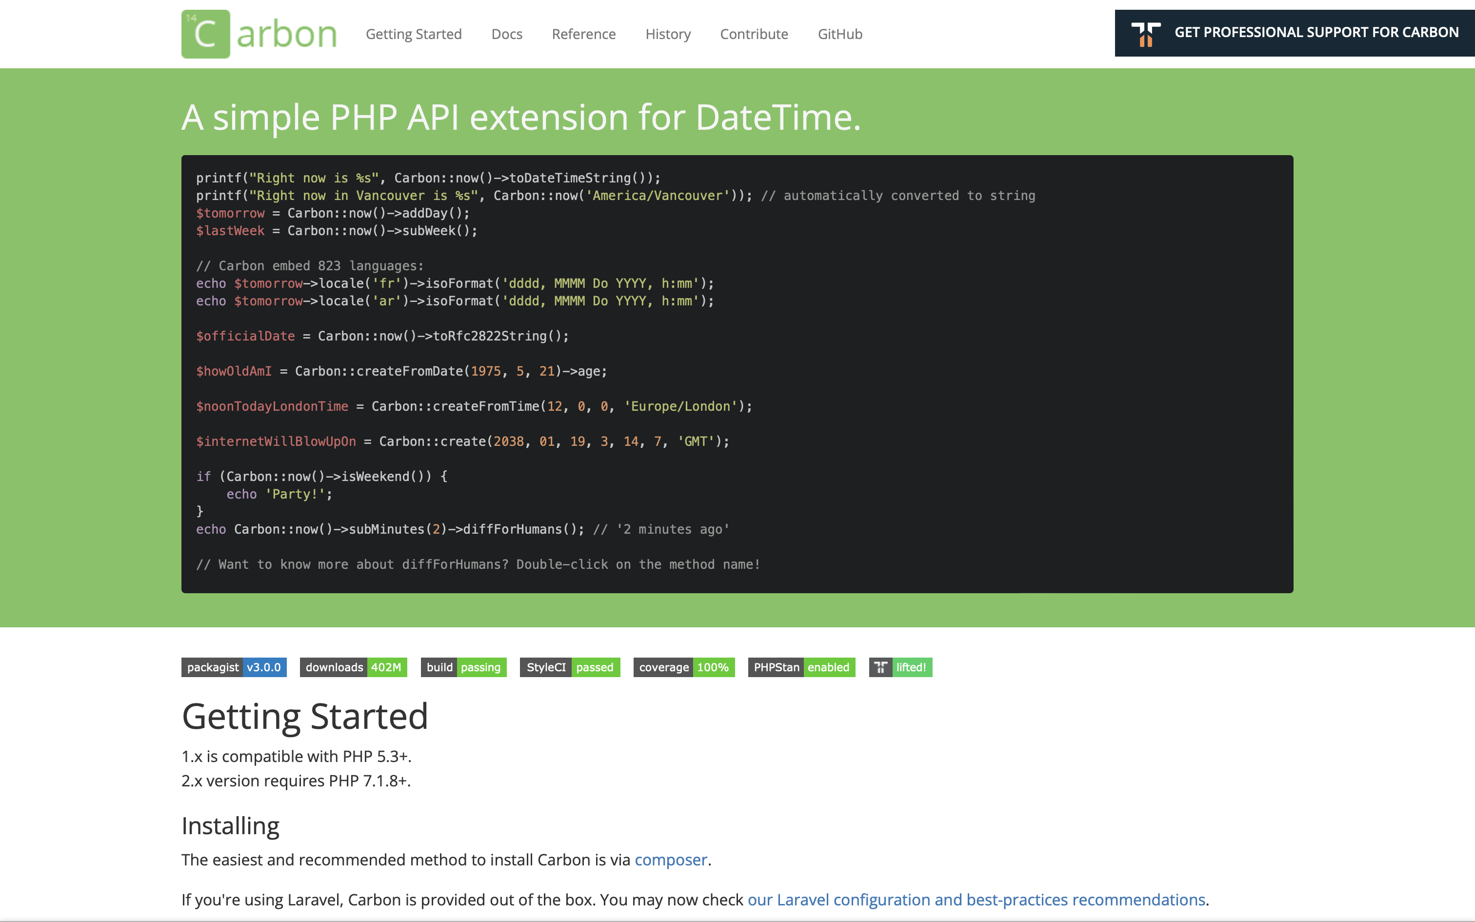This screenshot has width=1475, height=922.
Task: Open the Contribute nav item
Action: 754,34
